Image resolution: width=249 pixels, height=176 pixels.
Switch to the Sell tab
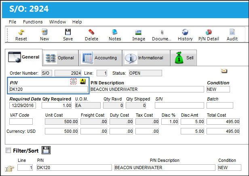pos(184,58)
